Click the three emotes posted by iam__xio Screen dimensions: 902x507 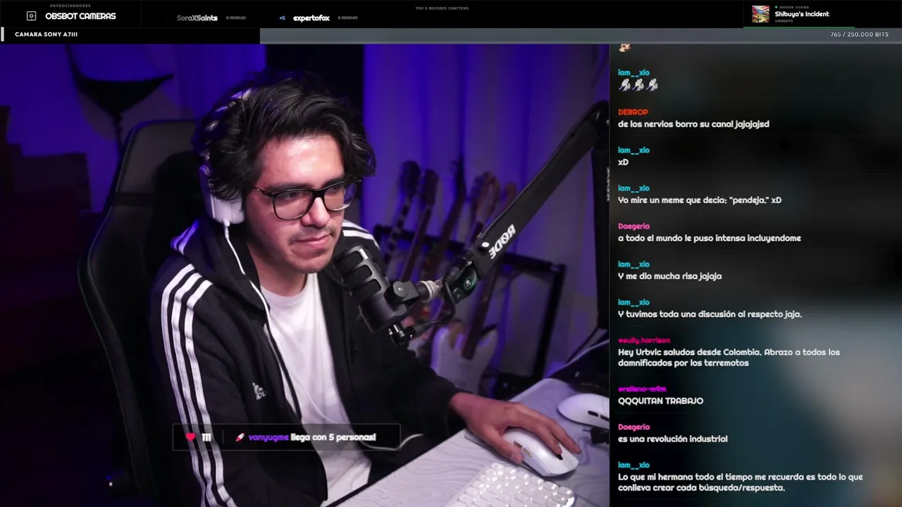coord(638,85)
